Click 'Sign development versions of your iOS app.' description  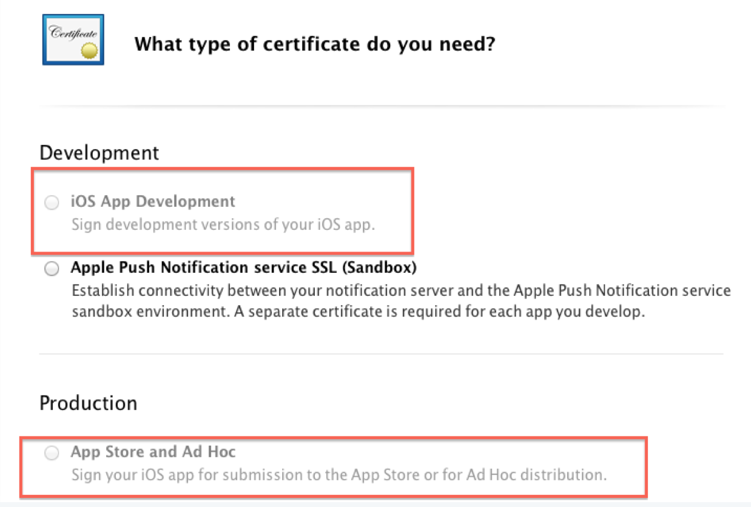[x=224, y=224]
